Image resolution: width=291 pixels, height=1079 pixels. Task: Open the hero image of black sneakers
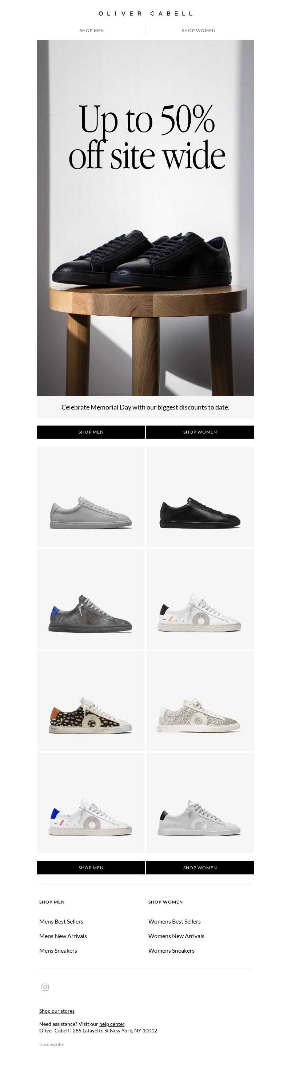[145, 218]
